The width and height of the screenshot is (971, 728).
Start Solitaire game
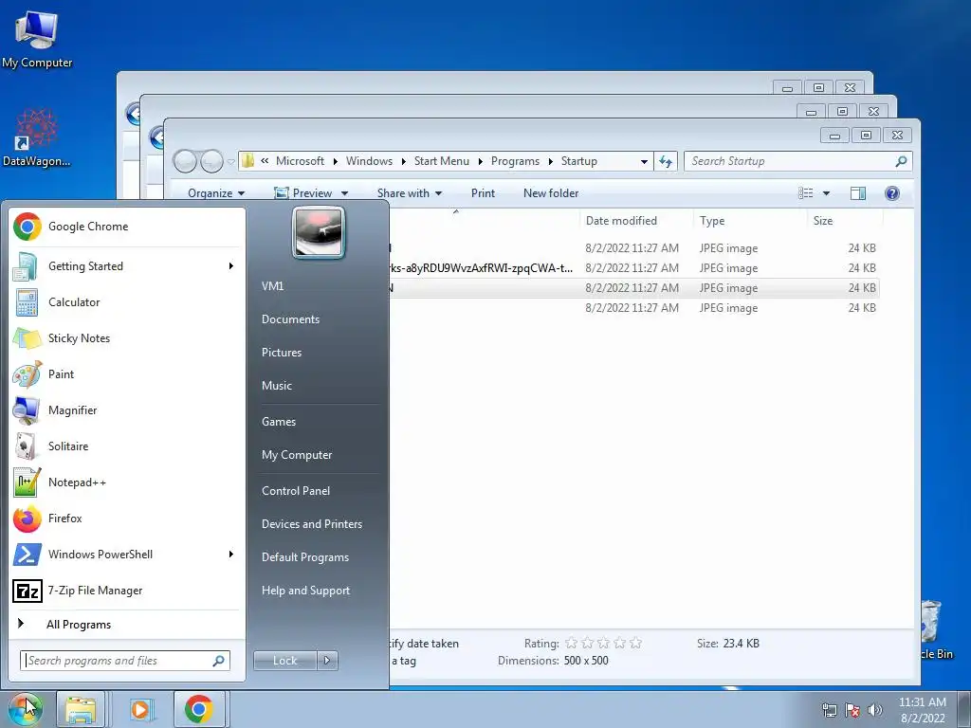tap(127, 446)
